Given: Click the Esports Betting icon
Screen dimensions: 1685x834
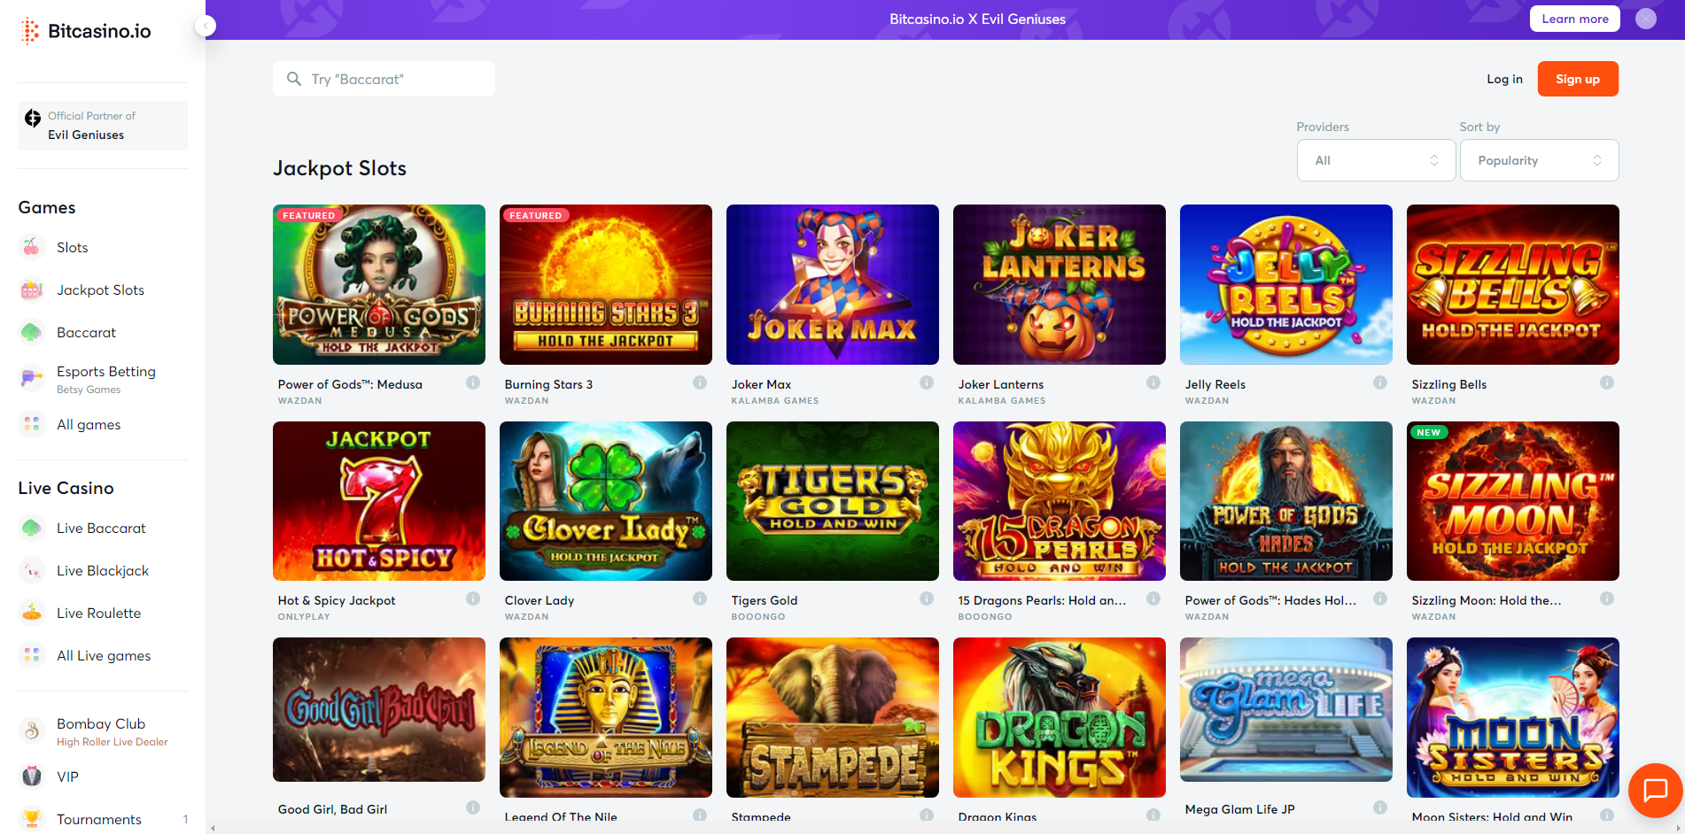Looking at the screenshot, I should tap(31, 379).
